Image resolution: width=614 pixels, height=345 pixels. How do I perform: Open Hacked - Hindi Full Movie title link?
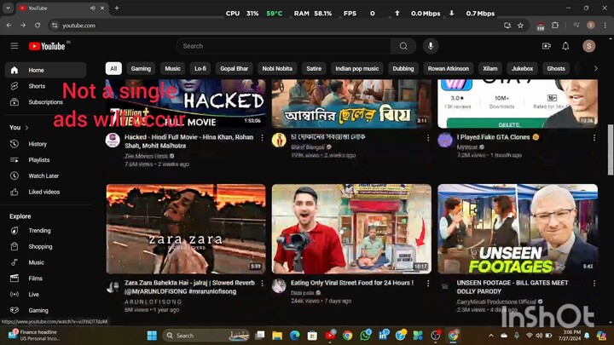click(x=189, y=141)
